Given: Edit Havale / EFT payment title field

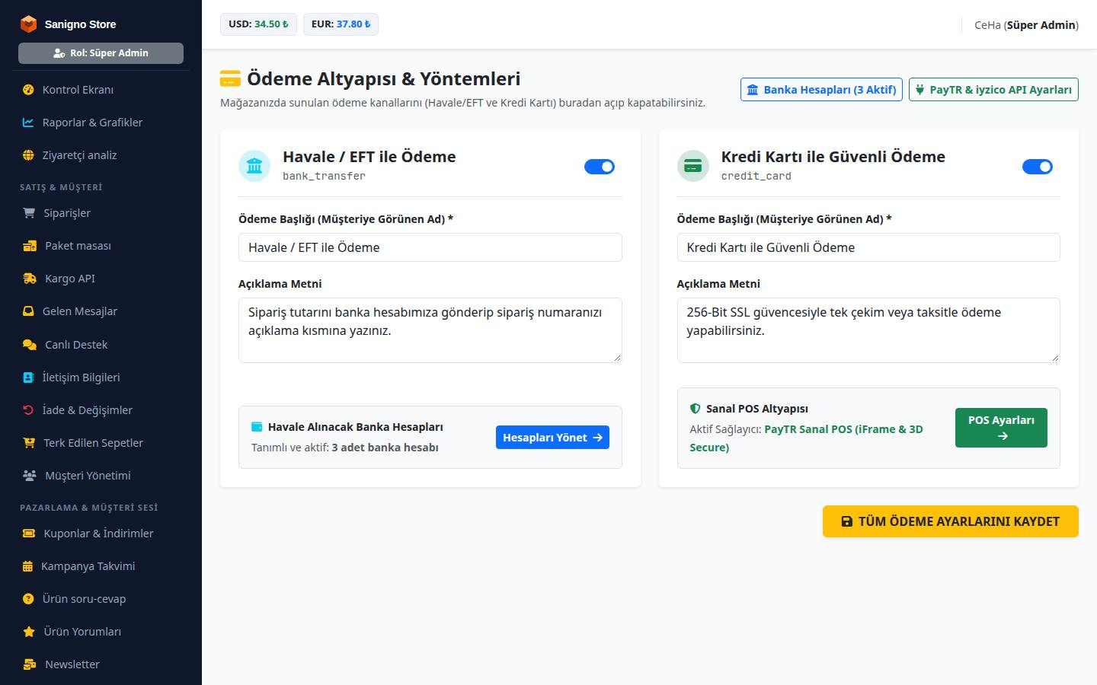Looking at the screenshot, I should [x=430, y=247].
